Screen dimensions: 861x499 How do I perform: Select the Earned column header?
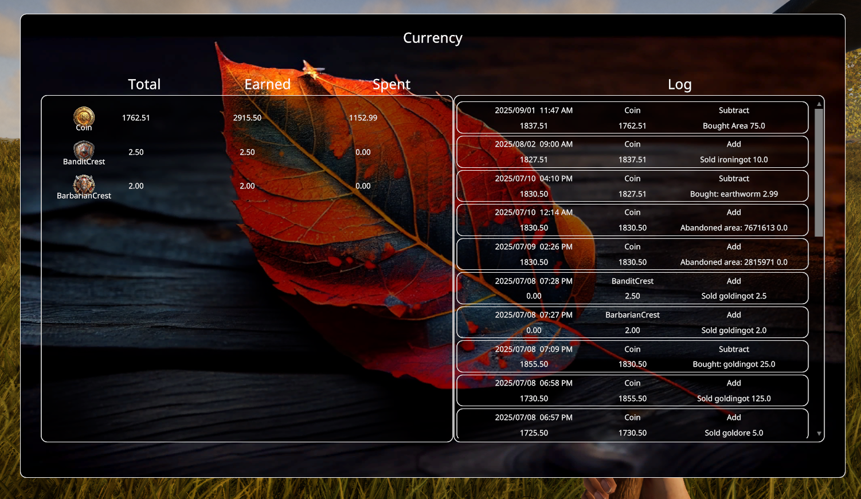267,84
